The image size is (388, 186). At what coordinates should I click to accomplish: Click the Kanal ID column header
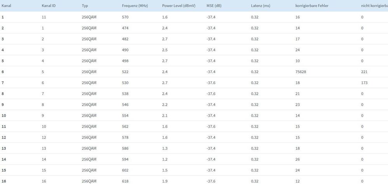48,6
